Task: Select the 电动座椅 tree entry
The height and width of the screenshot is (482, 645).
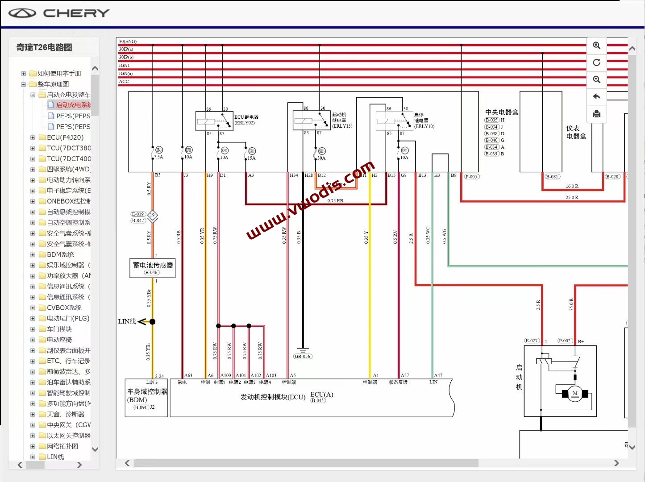Action: (x=59, y=340)
